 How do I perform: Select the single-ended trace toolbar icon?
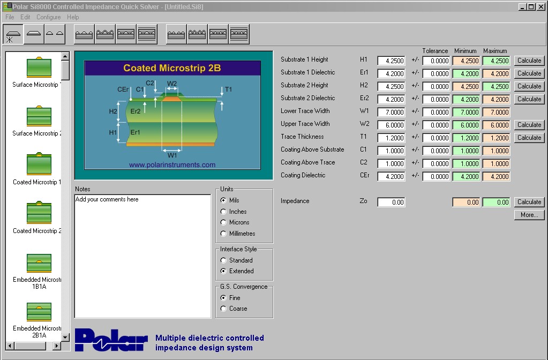tap(34, 34)
